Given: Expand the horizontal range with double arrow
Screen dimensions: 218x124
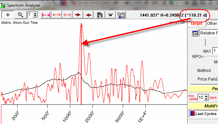Looking at the screenshot, I should pyautogui.click(x=57, y=15).
